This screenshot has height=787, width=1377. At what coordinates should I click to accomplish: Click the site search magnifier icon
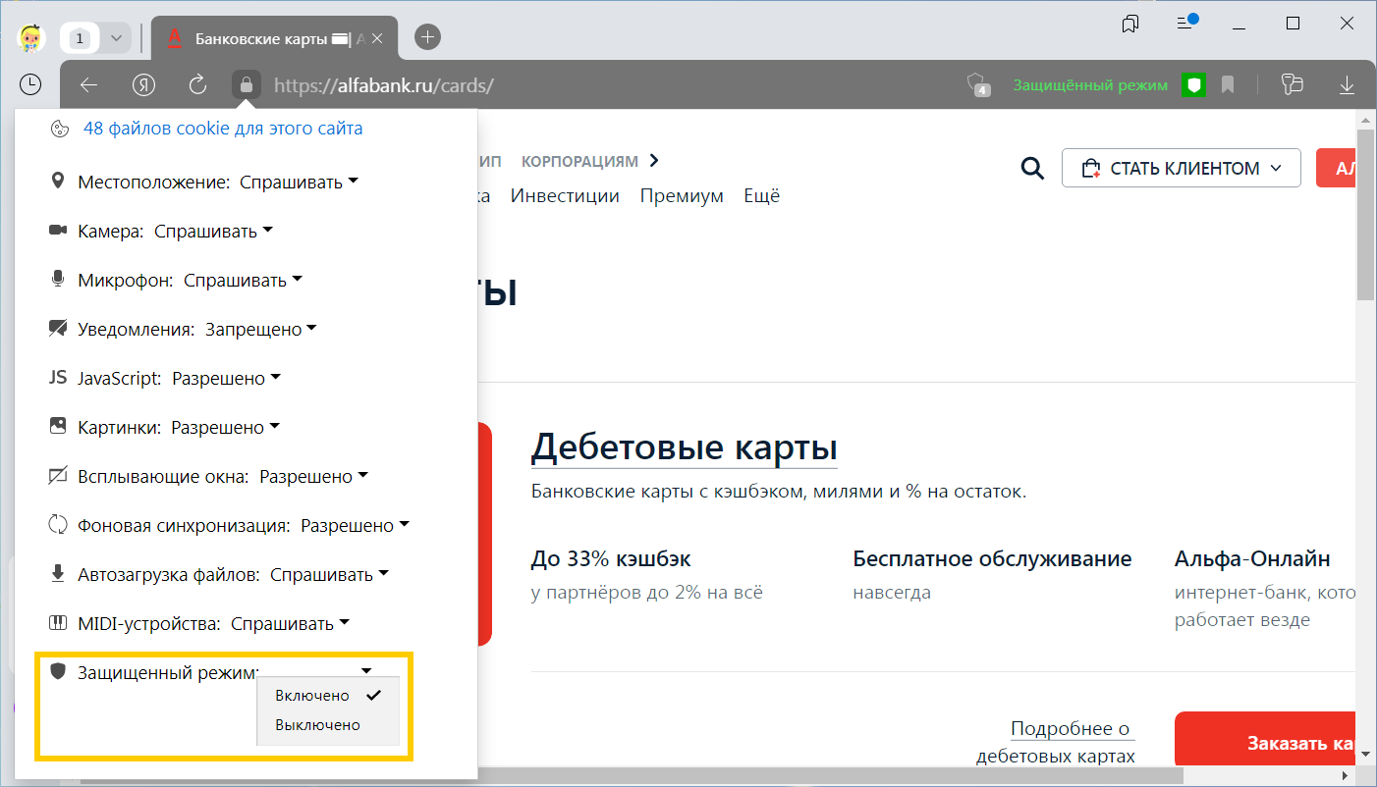click(x=1032, y=169)
